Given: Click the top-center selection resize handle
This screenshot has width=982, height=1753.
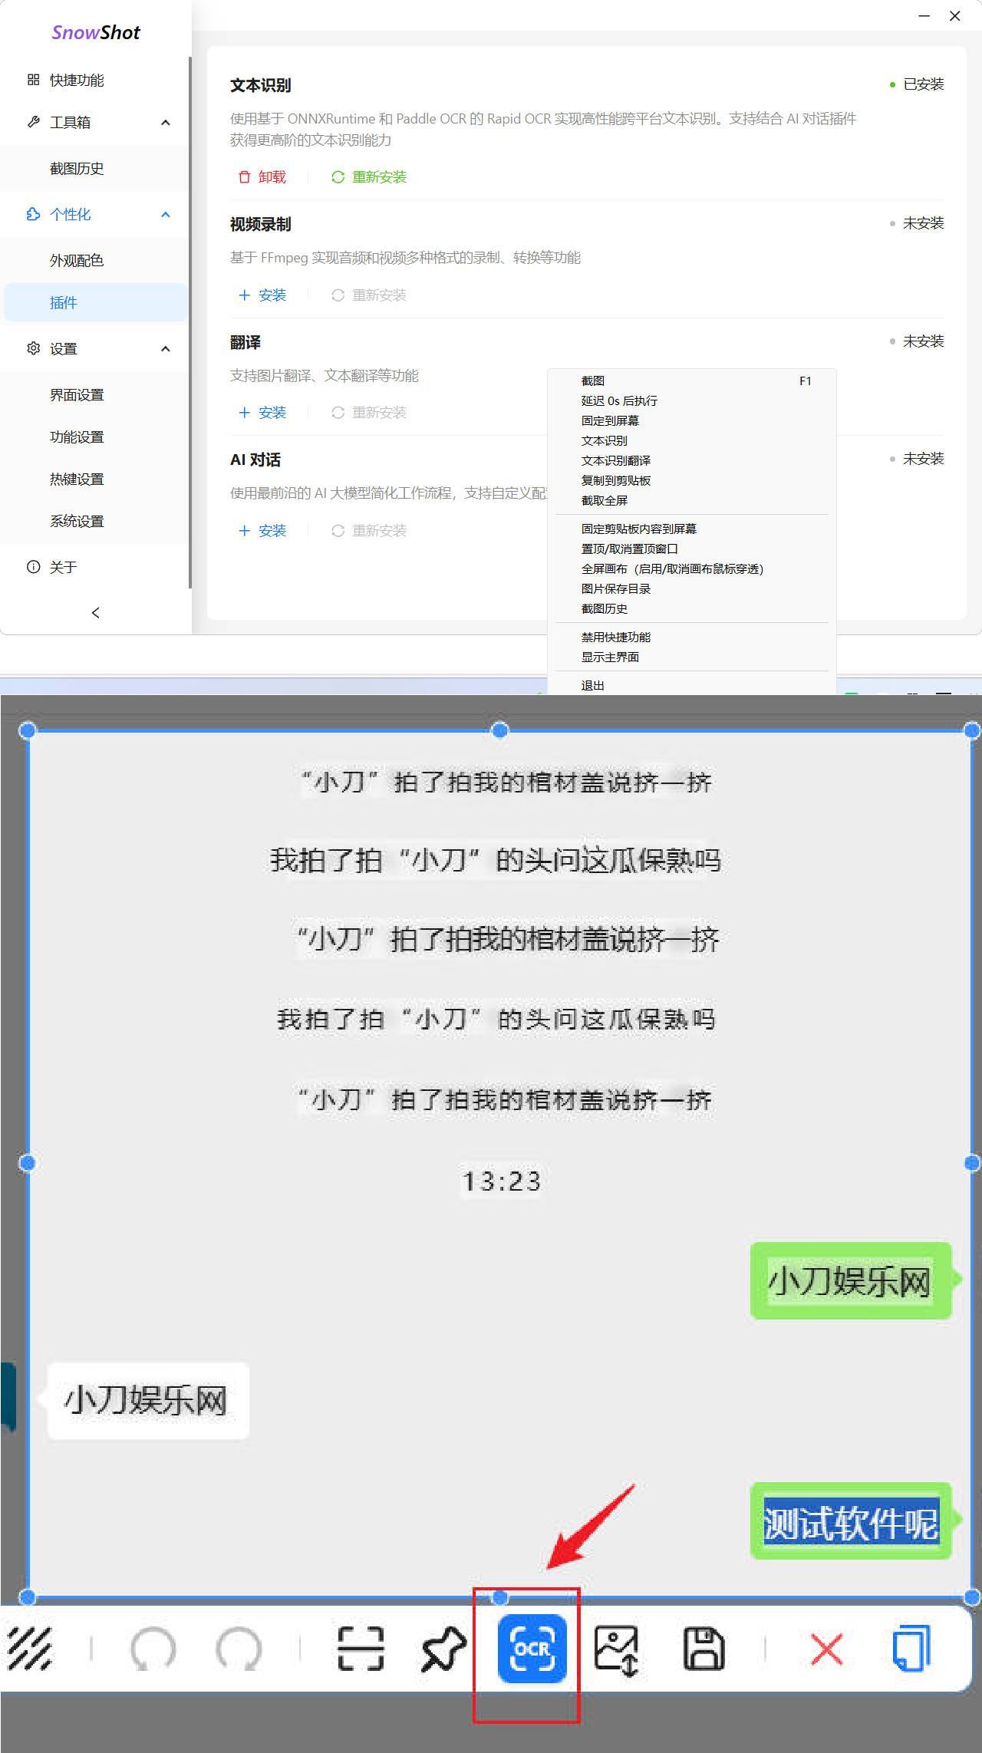Looking at the screenshot, I should coord(499,730).
